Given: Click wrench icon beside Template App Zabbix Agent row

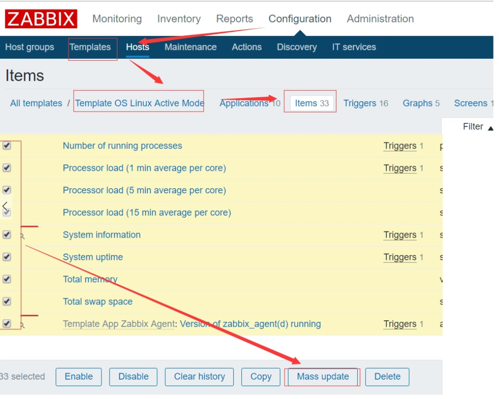Looking at the screenshot, I should click(22, 326).
